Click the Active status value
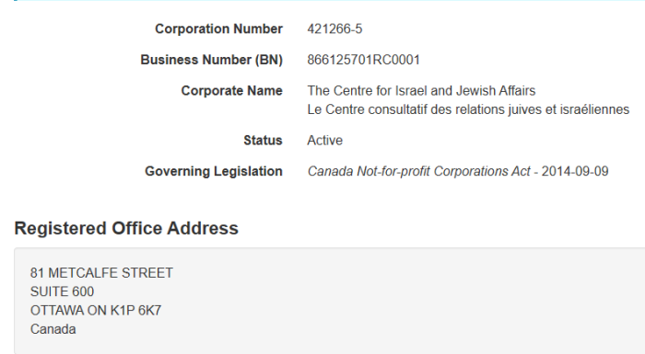Viewport: 645px width, 354px height. pyautogui.click(x=324, y=140)
